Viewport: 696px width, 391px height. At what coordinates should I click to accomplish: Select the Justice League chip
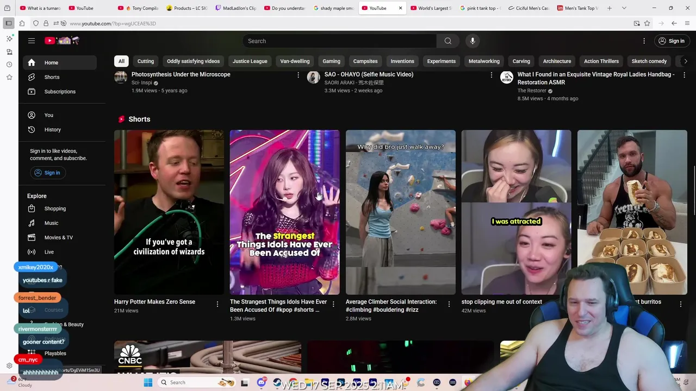pyautogui.click(x=250, y=61)
